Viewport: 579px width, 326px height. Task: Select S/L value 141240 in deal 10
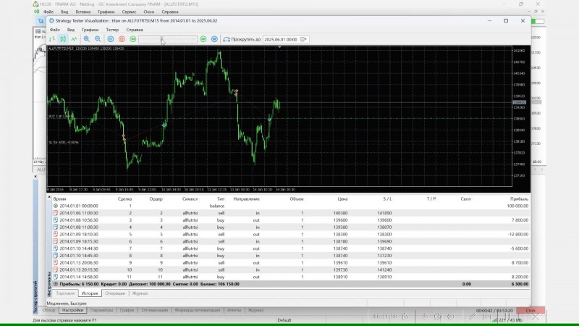384,269
